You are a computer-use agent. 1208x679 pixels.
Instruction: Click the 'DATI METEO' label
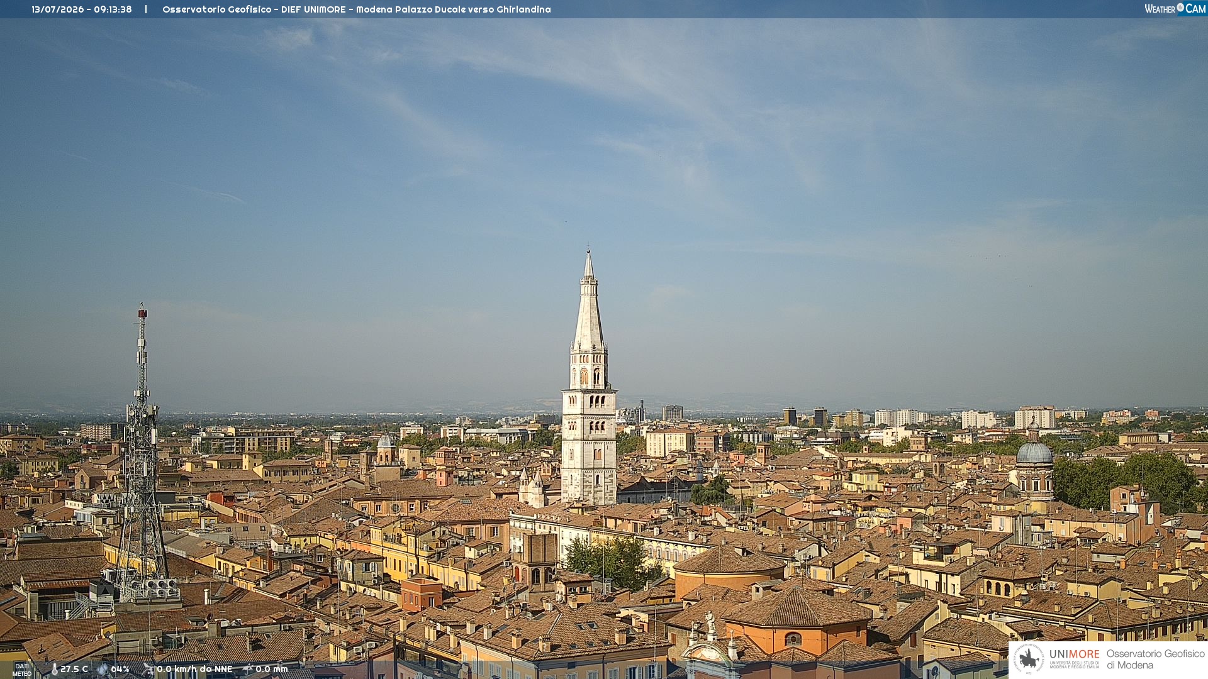pyautogui.click(x=22, y=670)
